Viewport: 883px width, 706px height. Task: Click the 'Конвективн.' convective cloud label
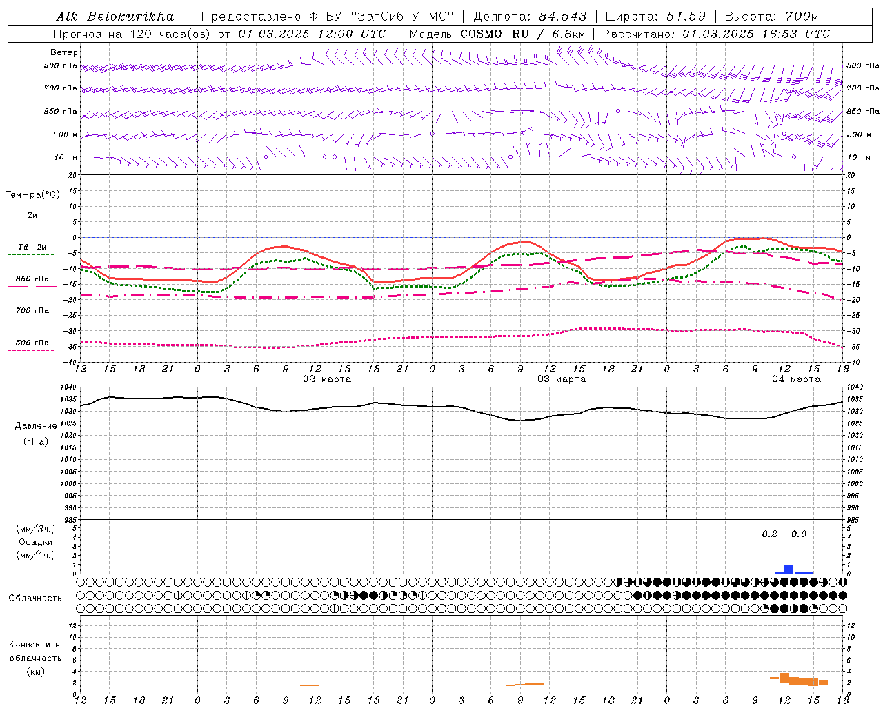tap(35, 645)
